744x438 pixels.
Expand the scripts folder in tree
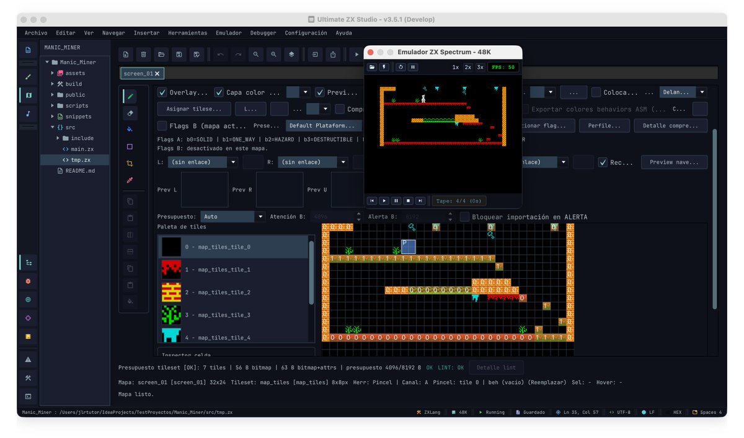coord(53,105)
